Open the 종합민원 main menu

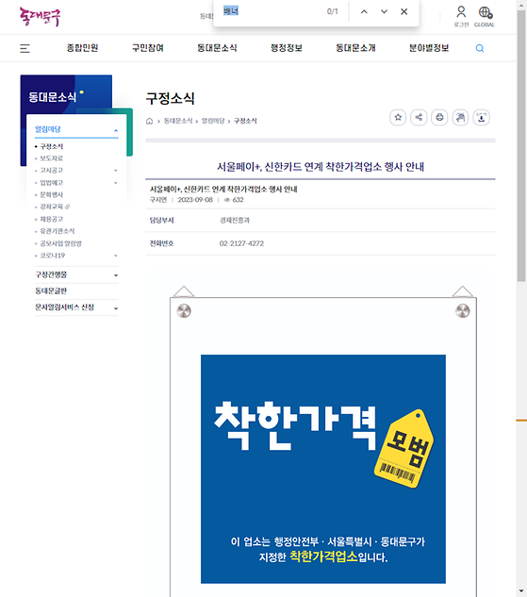(83, 48)
